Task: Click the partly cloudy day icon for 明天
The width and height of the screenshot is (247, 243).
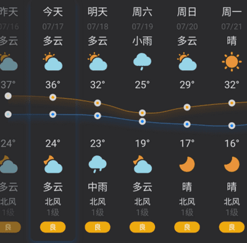Action: click(98, 62)
